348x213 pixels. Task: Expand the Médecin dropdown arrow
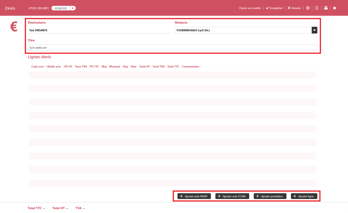point(314,30)
